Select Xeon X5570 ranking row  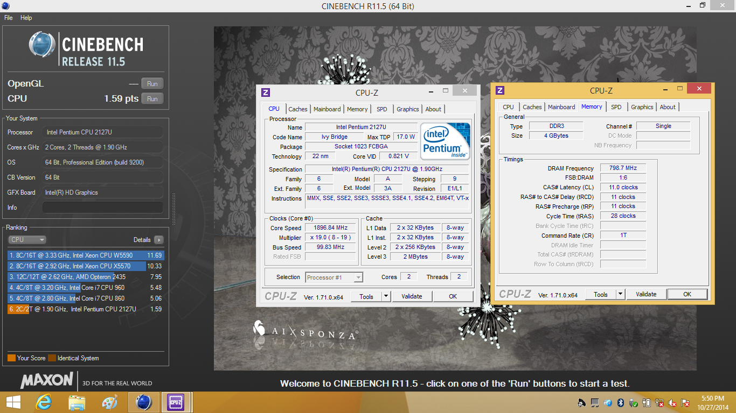86,266
